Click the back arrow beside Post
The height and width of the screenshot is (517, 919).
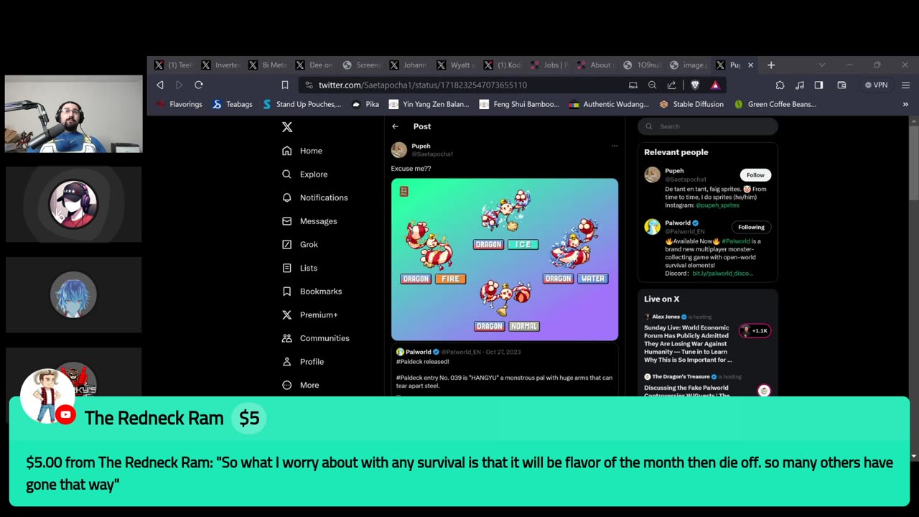pos(395,126)
